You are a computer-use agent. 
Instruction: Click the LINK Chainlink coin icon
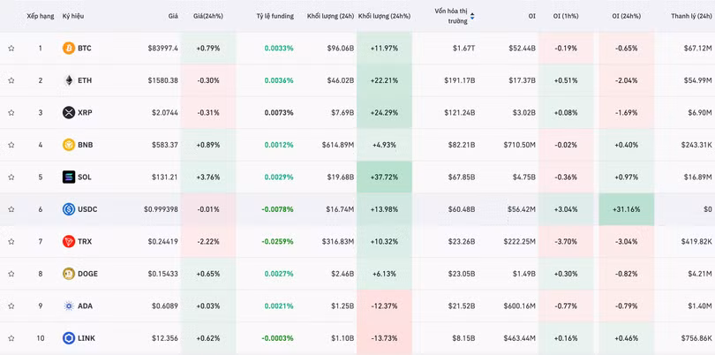69,338
